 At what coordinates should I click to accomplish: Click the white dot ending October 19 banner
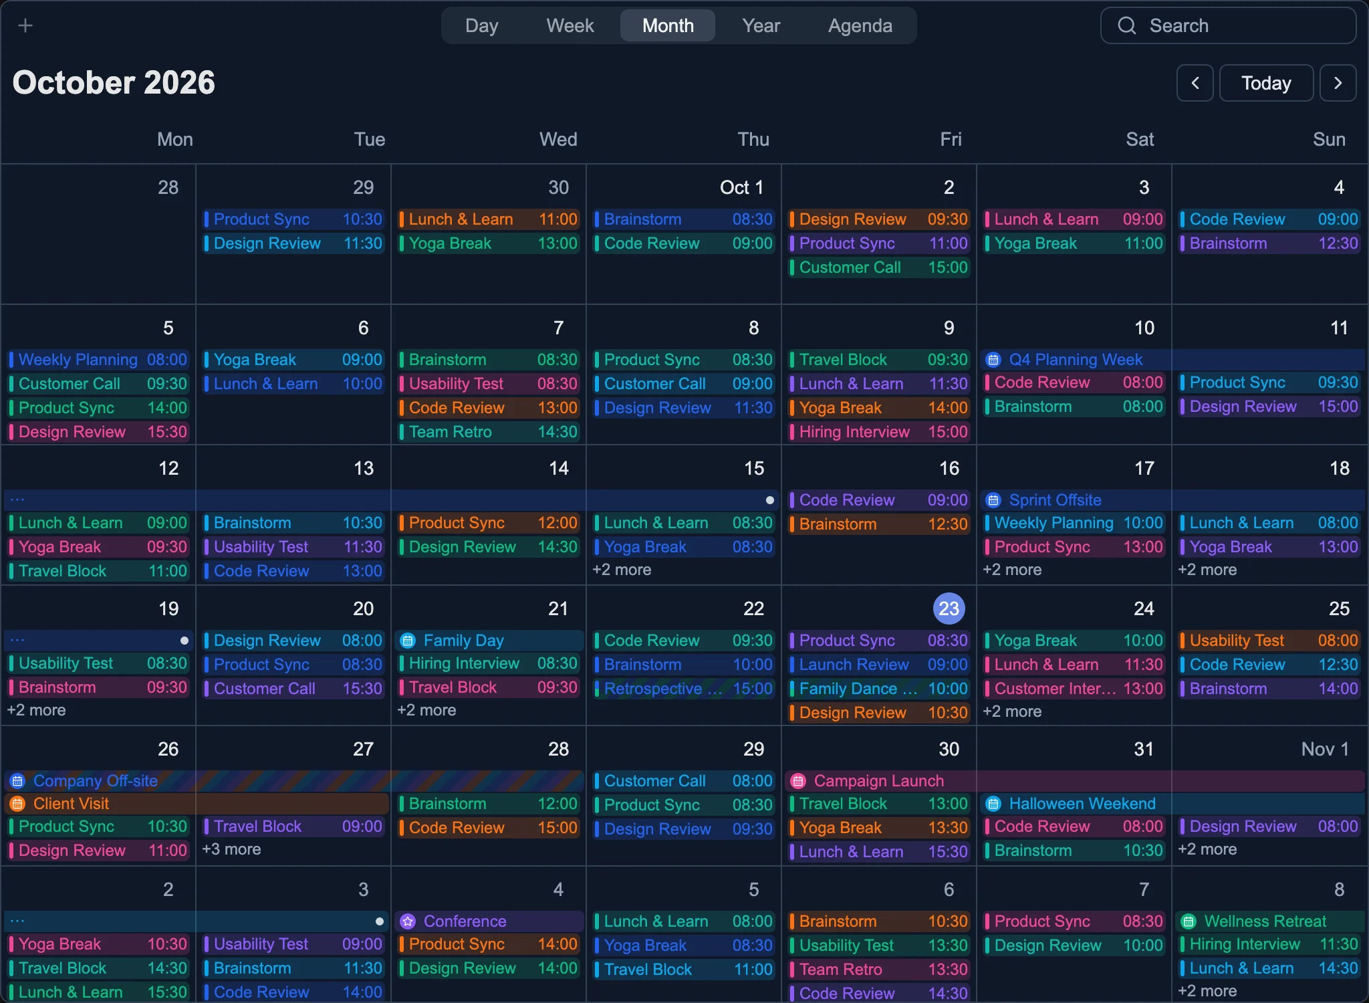point(184,641)
